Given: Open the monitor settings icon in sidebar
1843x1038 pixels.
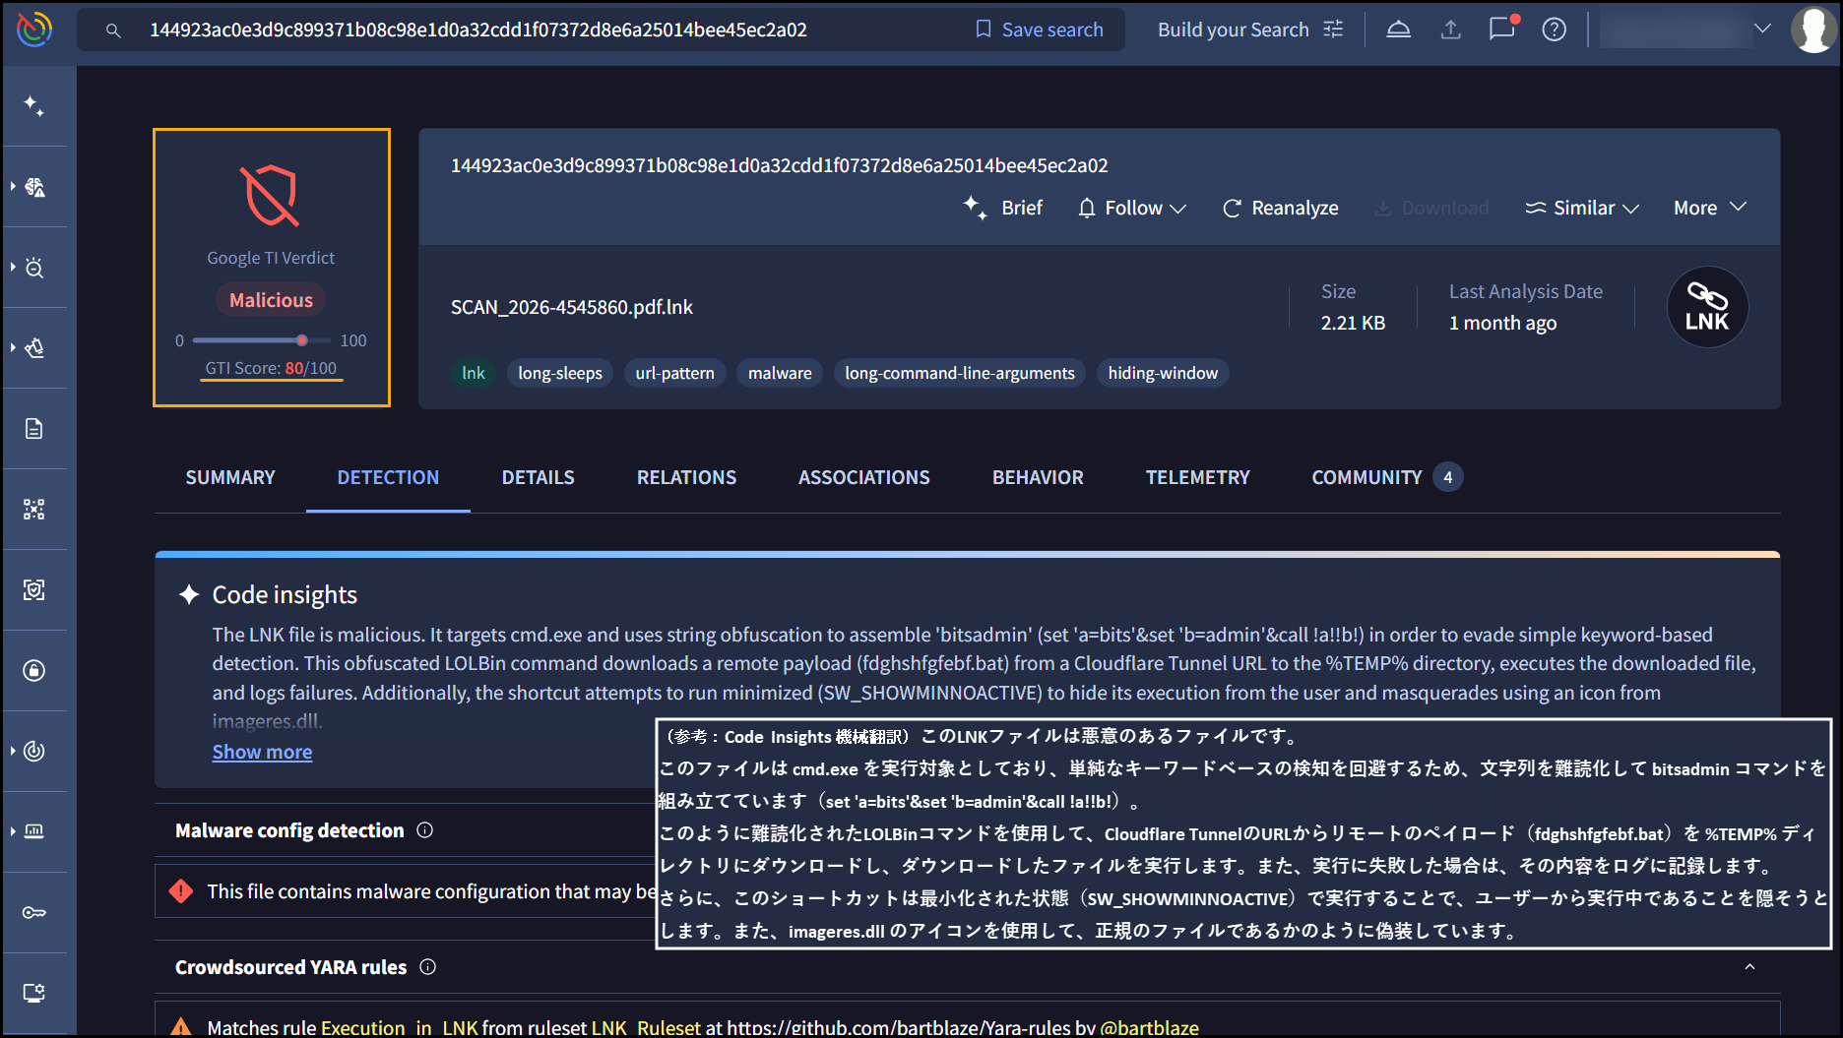Looking at the screenshot, I should [34, 993].
